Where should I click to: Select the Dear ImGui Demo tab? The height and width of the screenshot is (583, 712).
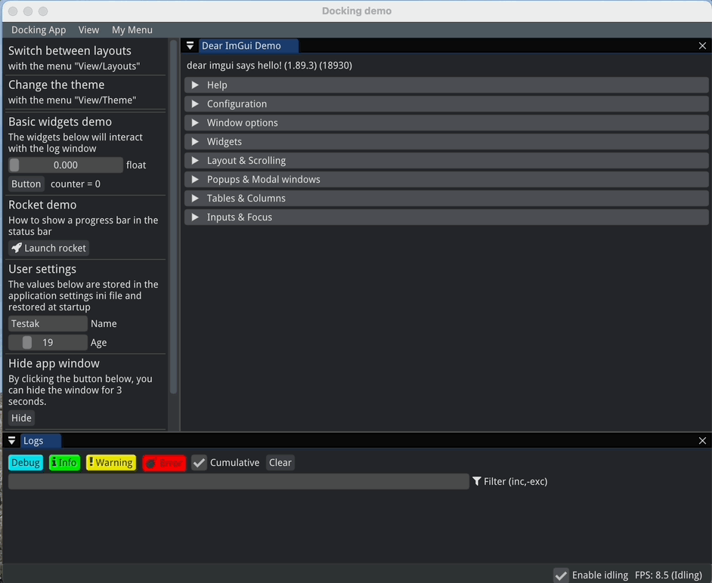point(248,46)
